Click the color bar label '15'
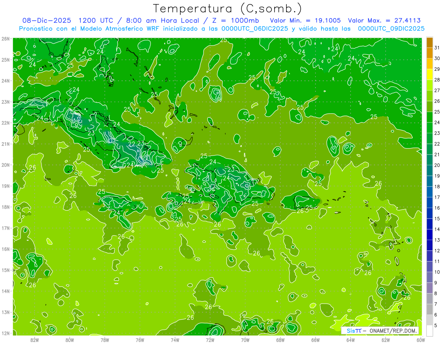The width and height of the screenshot is (447, 345). (x=437, y=218)
